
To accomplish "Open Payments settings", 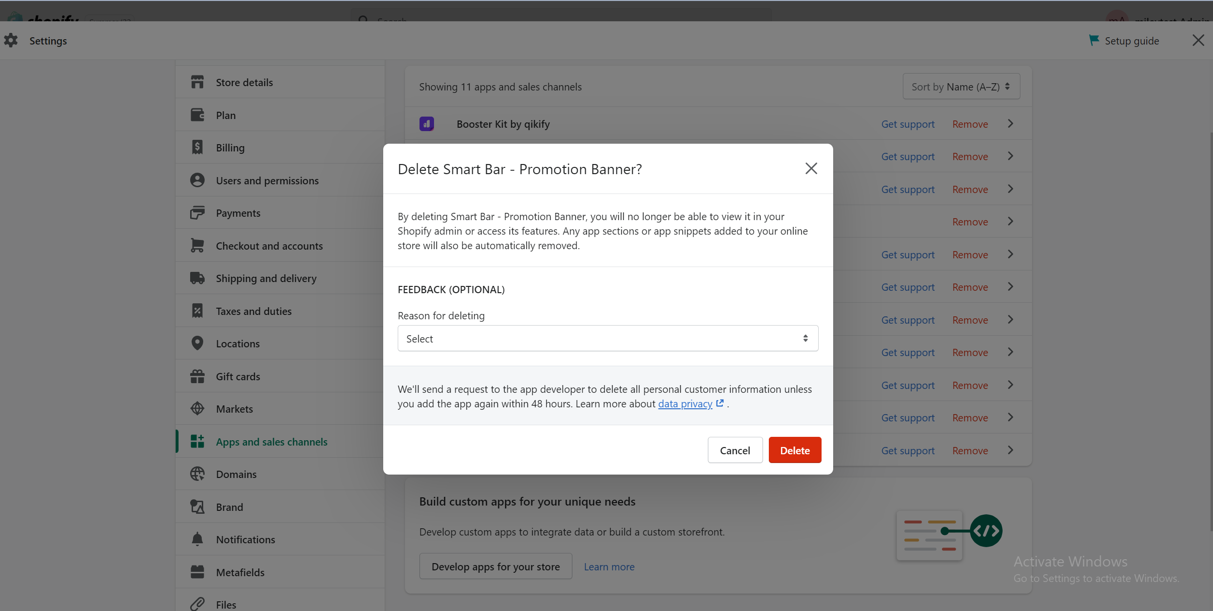I will [x=280, y=213].
